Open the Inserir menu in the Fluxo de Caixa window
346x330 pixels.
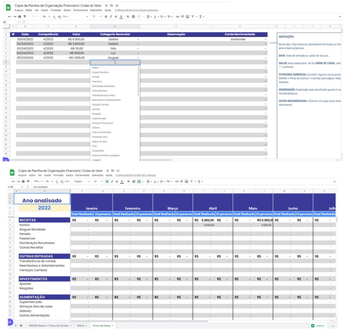pyautogui.click(x=47, y=176)
